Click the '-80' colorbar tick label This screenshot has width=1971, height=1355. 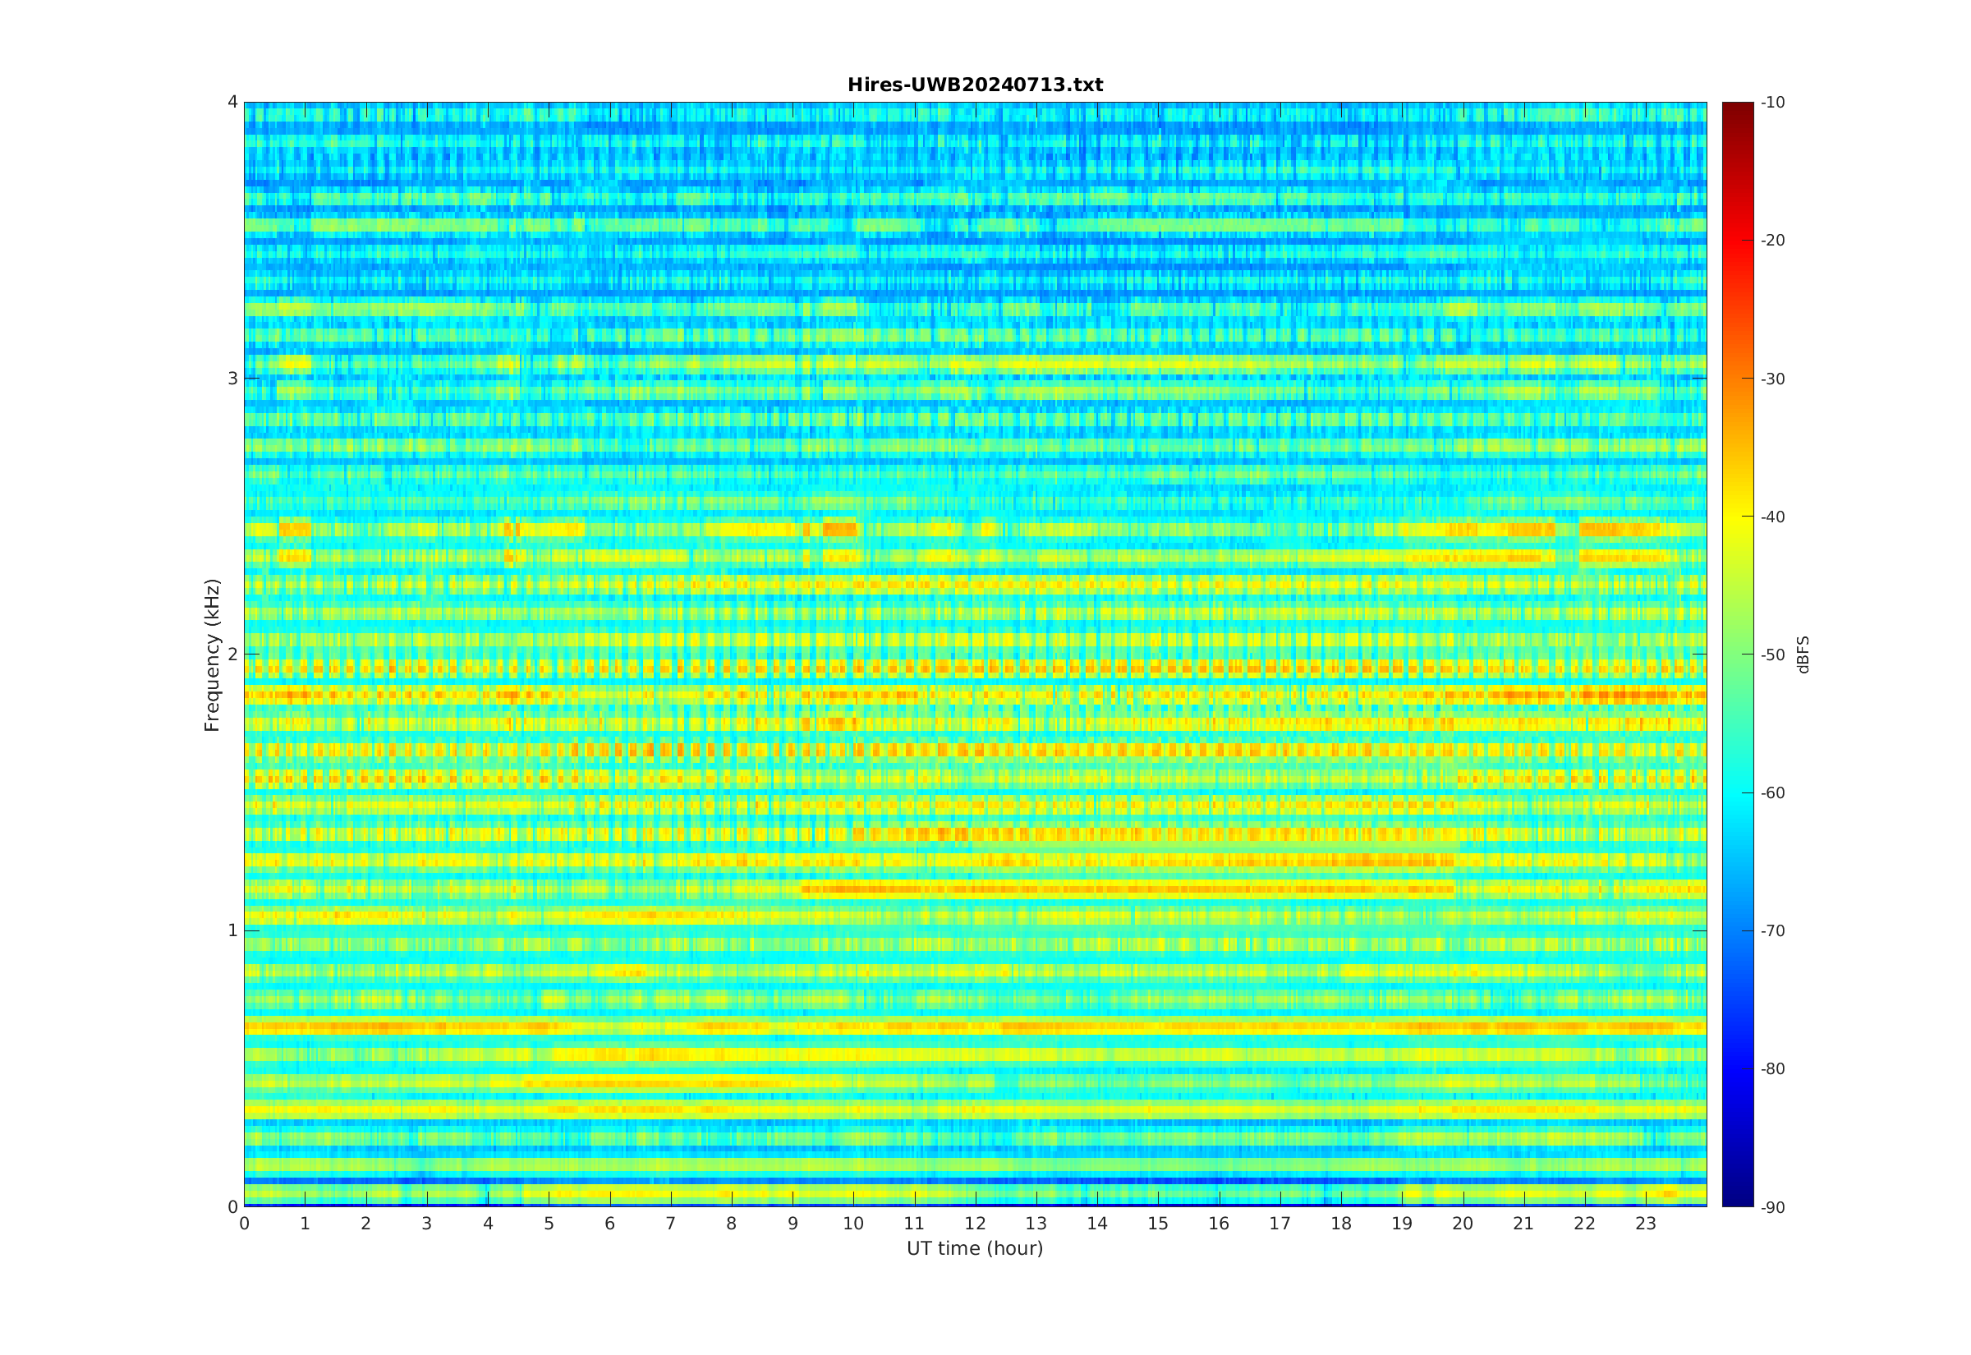(1773, 1069)
